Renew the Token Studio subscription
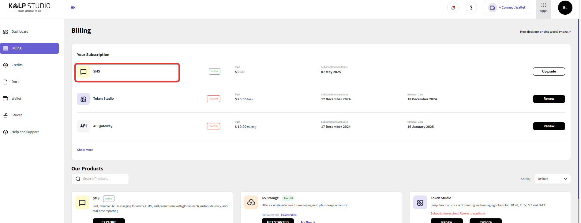Viewport: 581px width, 223px height. pyautogui.click(x=549, y=99)
